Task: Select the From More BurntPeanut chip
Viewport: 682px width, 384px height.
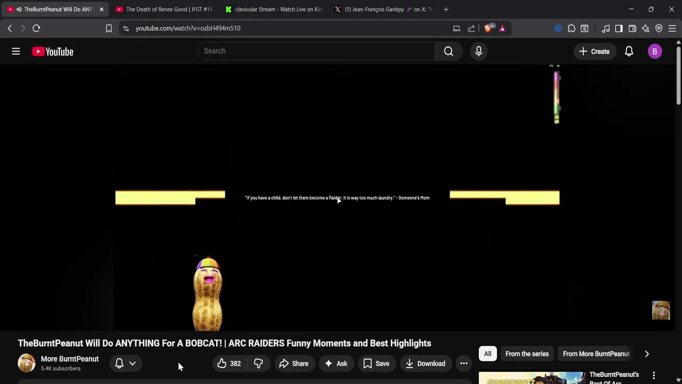Action: click(x=596, y=354)
